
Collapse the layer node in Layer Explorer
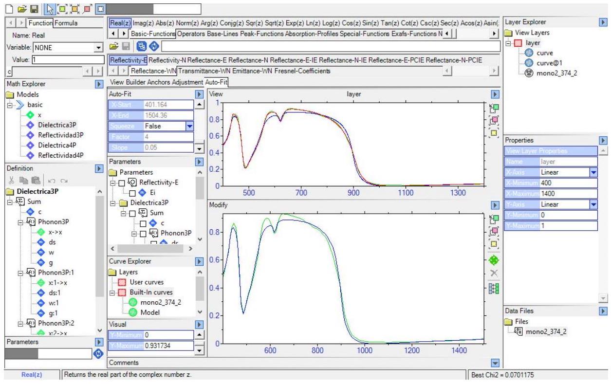tap(508, 43)
